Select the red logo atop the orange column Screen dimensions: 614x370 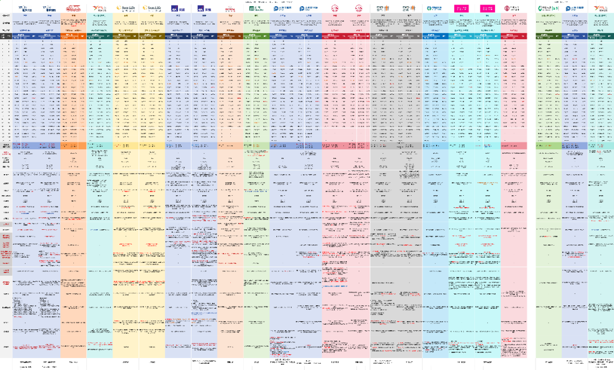click(x=73, y=9)
